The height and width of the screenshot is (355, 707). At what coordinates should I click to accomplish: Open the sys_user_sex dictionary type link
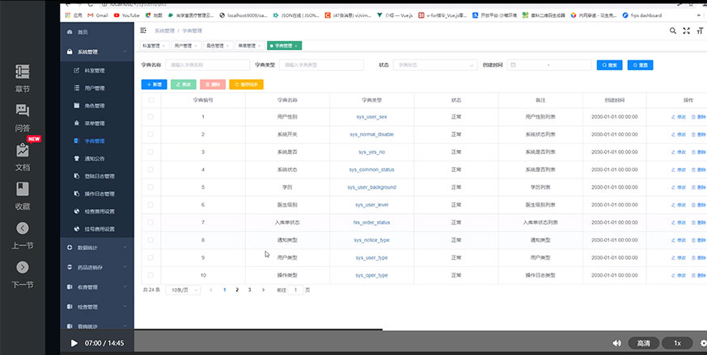coord(371,116)
